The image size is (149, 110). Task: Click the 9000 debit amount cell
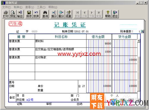pos(99,44)
